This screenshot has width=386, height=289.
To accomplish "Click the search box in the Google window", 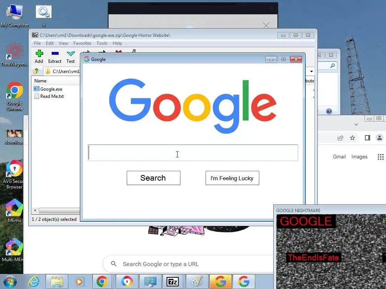I will (x=193, y=153).
